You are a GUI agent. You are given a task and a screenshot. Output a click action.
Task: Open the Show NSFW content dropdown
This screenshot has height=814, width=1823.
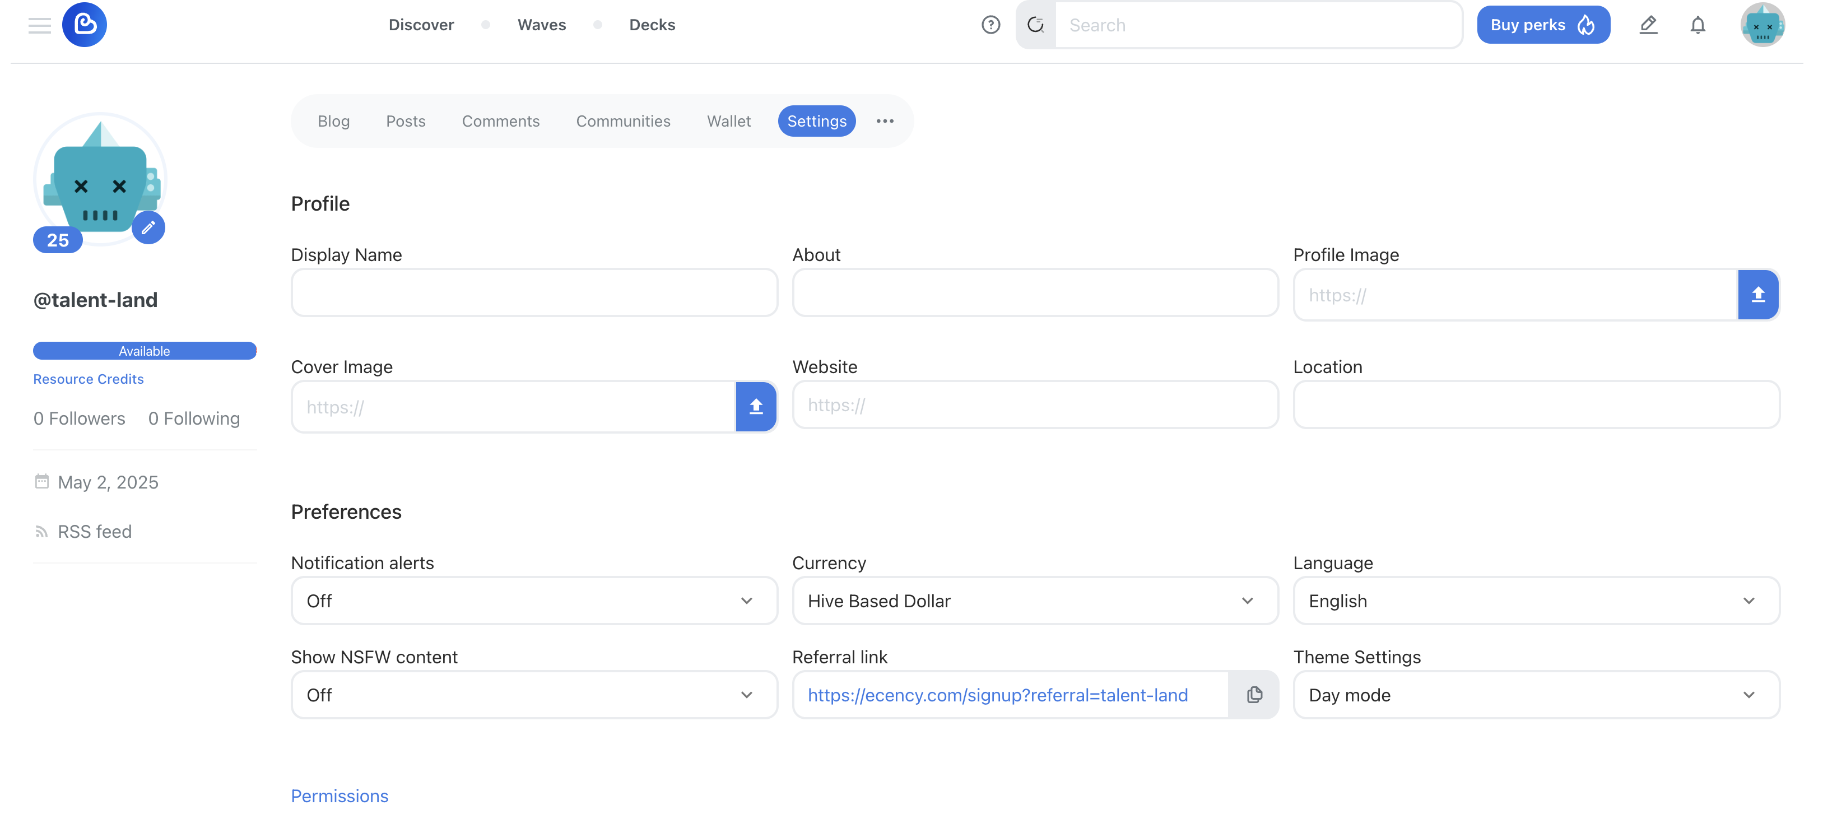click(x=534, y=694)
